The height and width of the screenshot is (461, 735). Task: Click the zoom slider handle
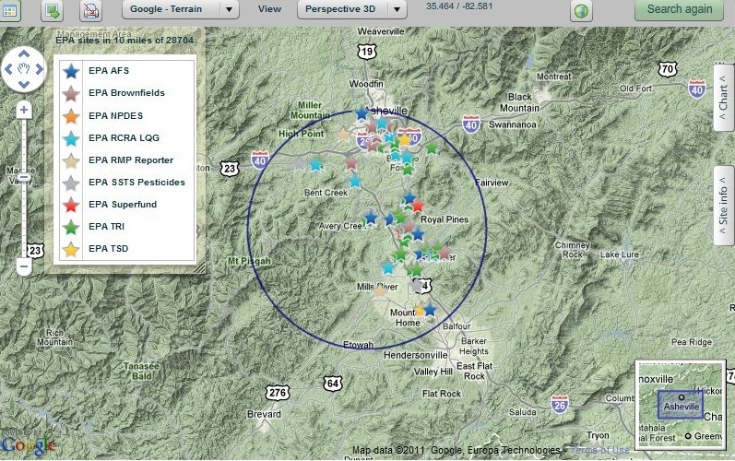[24, 178]
